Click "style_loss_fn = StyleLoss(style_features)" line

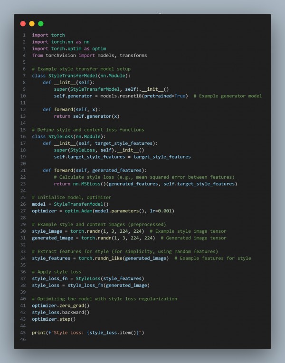88,278
